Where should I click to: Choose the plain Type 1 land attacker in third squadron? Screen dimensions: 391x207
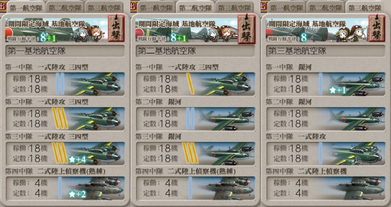[x=326, y=153]
